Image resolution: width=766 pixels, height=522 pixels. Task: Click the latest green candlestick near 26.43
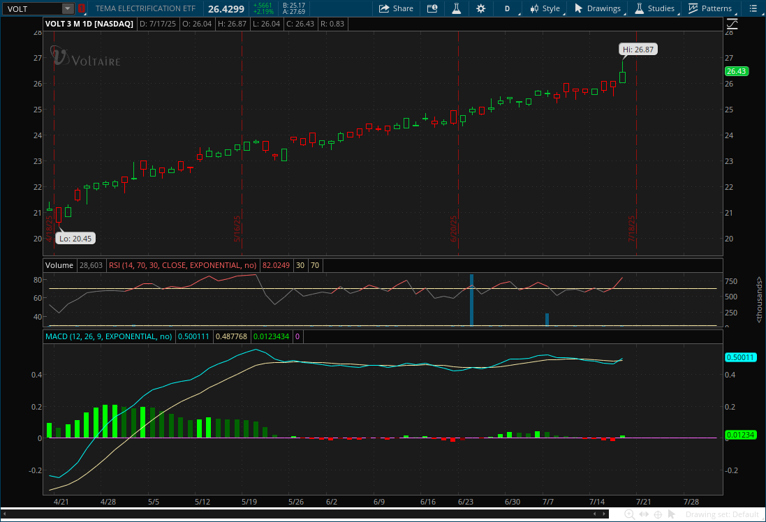click(622, 77)
